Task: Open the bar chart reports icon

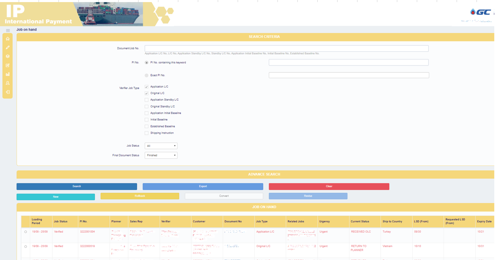Action: pos(7,74)
